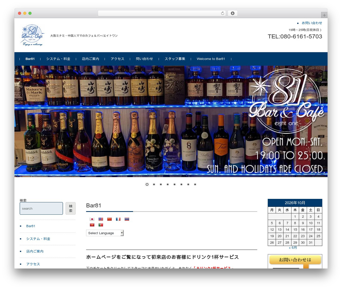The width and height of the screenshot is (342, 289).
Task: Open Bar81 in the blue navigation bar
Action: click(x=30, y=59)
